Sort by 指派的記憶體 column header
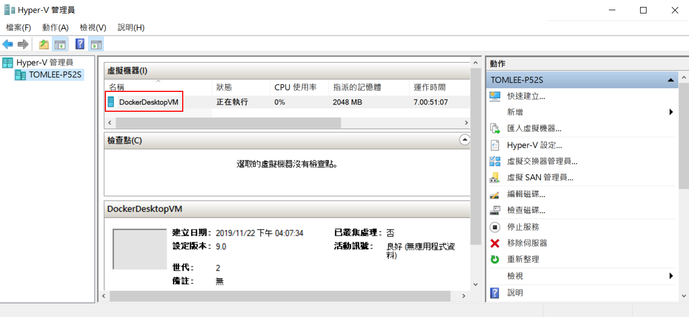This screenshot has height=317, width=689. click(x=369, y=87)
